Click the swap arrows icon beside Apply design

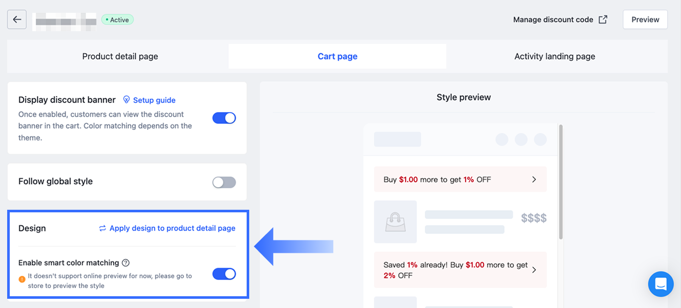point(103,228)
